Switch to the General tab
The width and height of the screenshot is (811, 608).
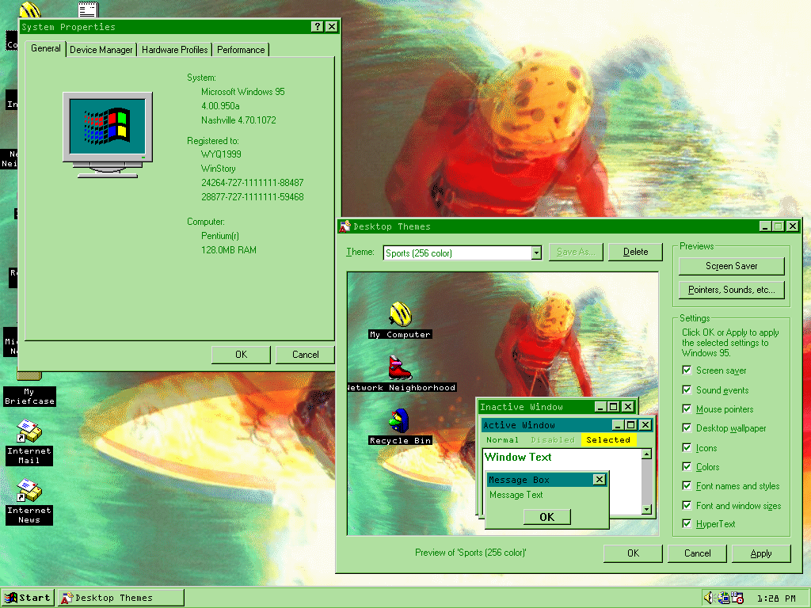click(x=45, y=48)
